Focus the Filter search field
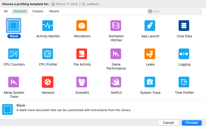This screenshot has width=206, height=126. (174, 11)
